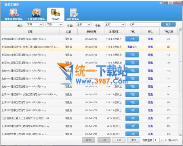
Task: Click the blue 搜索 button
Action: [168, 25]
